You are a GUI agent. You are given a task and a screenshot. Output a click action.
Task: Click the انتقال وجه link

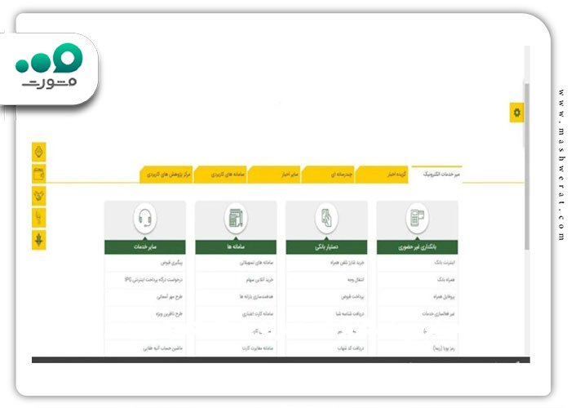(356, 280)
